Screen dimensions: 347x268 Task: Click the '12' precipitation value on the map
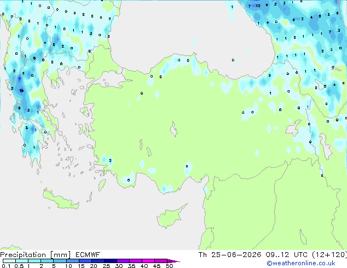pyautogui.click(x=258, y=6)
